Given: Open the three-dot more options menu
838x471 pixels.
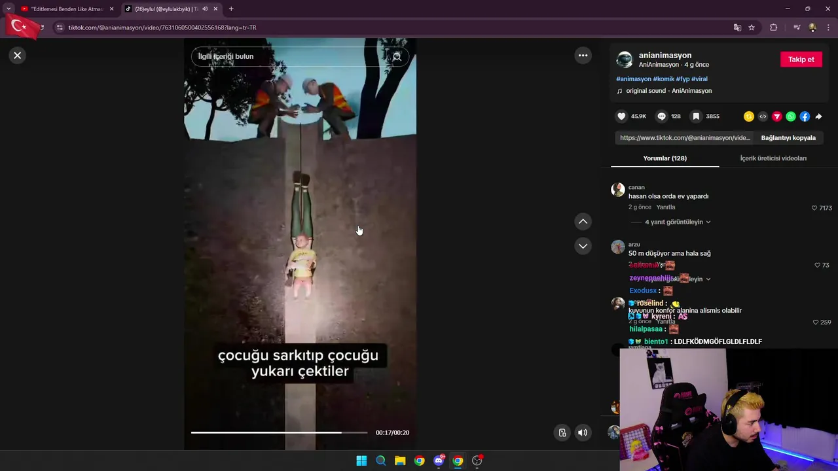Looking at the screenshot, I should (x=583, y=56).
